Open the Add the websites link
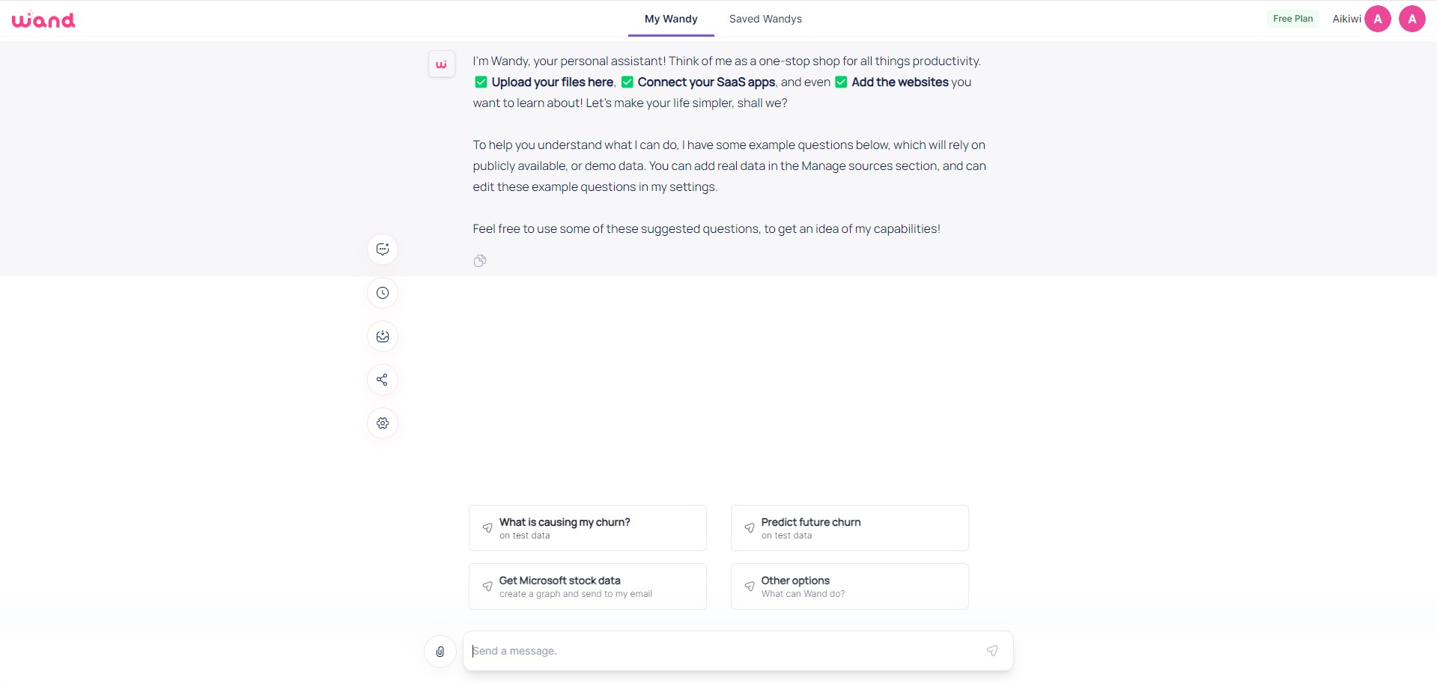The image size is (1437, 683). coord(900,82)
